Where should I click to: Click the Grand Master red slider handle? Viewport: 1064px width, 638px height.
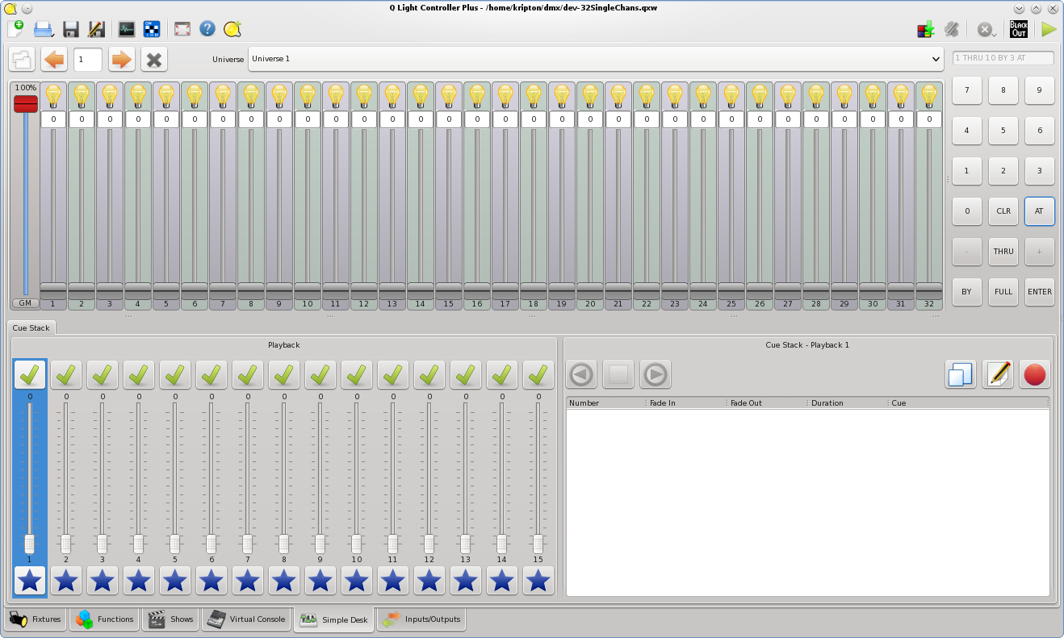(x=26, y=104)
